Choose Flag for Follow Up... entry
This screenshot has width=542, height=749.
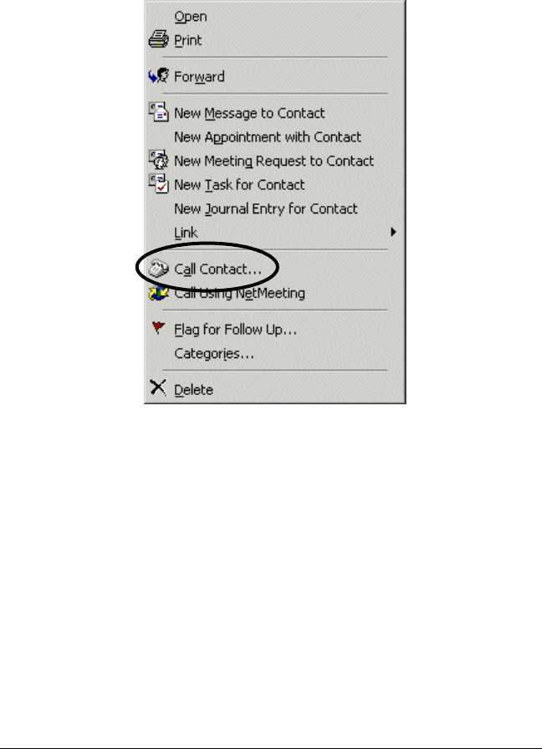pos(235,330)
